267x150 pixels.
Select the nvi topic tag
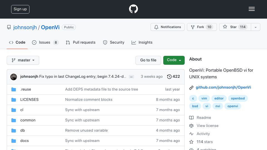[x=217, y=106]
